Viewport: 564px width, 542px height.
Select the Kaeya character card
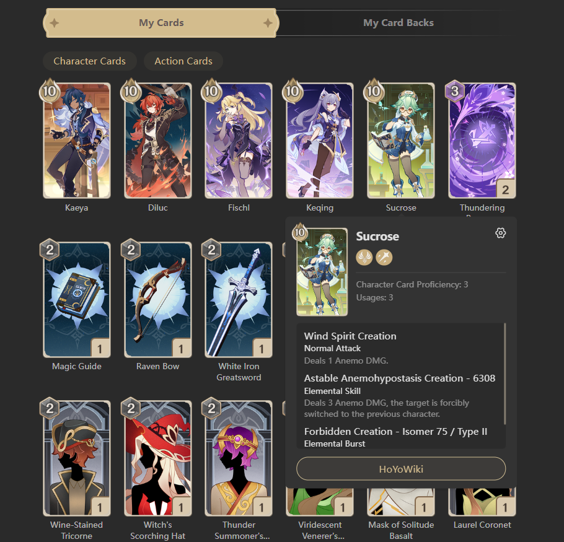coord(77,141)
